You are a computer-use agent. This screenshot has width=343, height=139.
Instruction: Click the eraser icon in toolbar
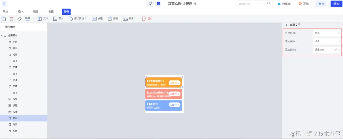click(19, 19)
